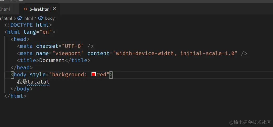Switch to the b-href.html tab
This screenshot has width=273, height=127.
[x=40, y=9]
